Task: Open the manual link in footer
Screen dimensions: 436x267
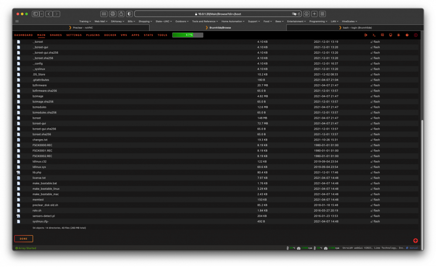Action: coord(413,248)
